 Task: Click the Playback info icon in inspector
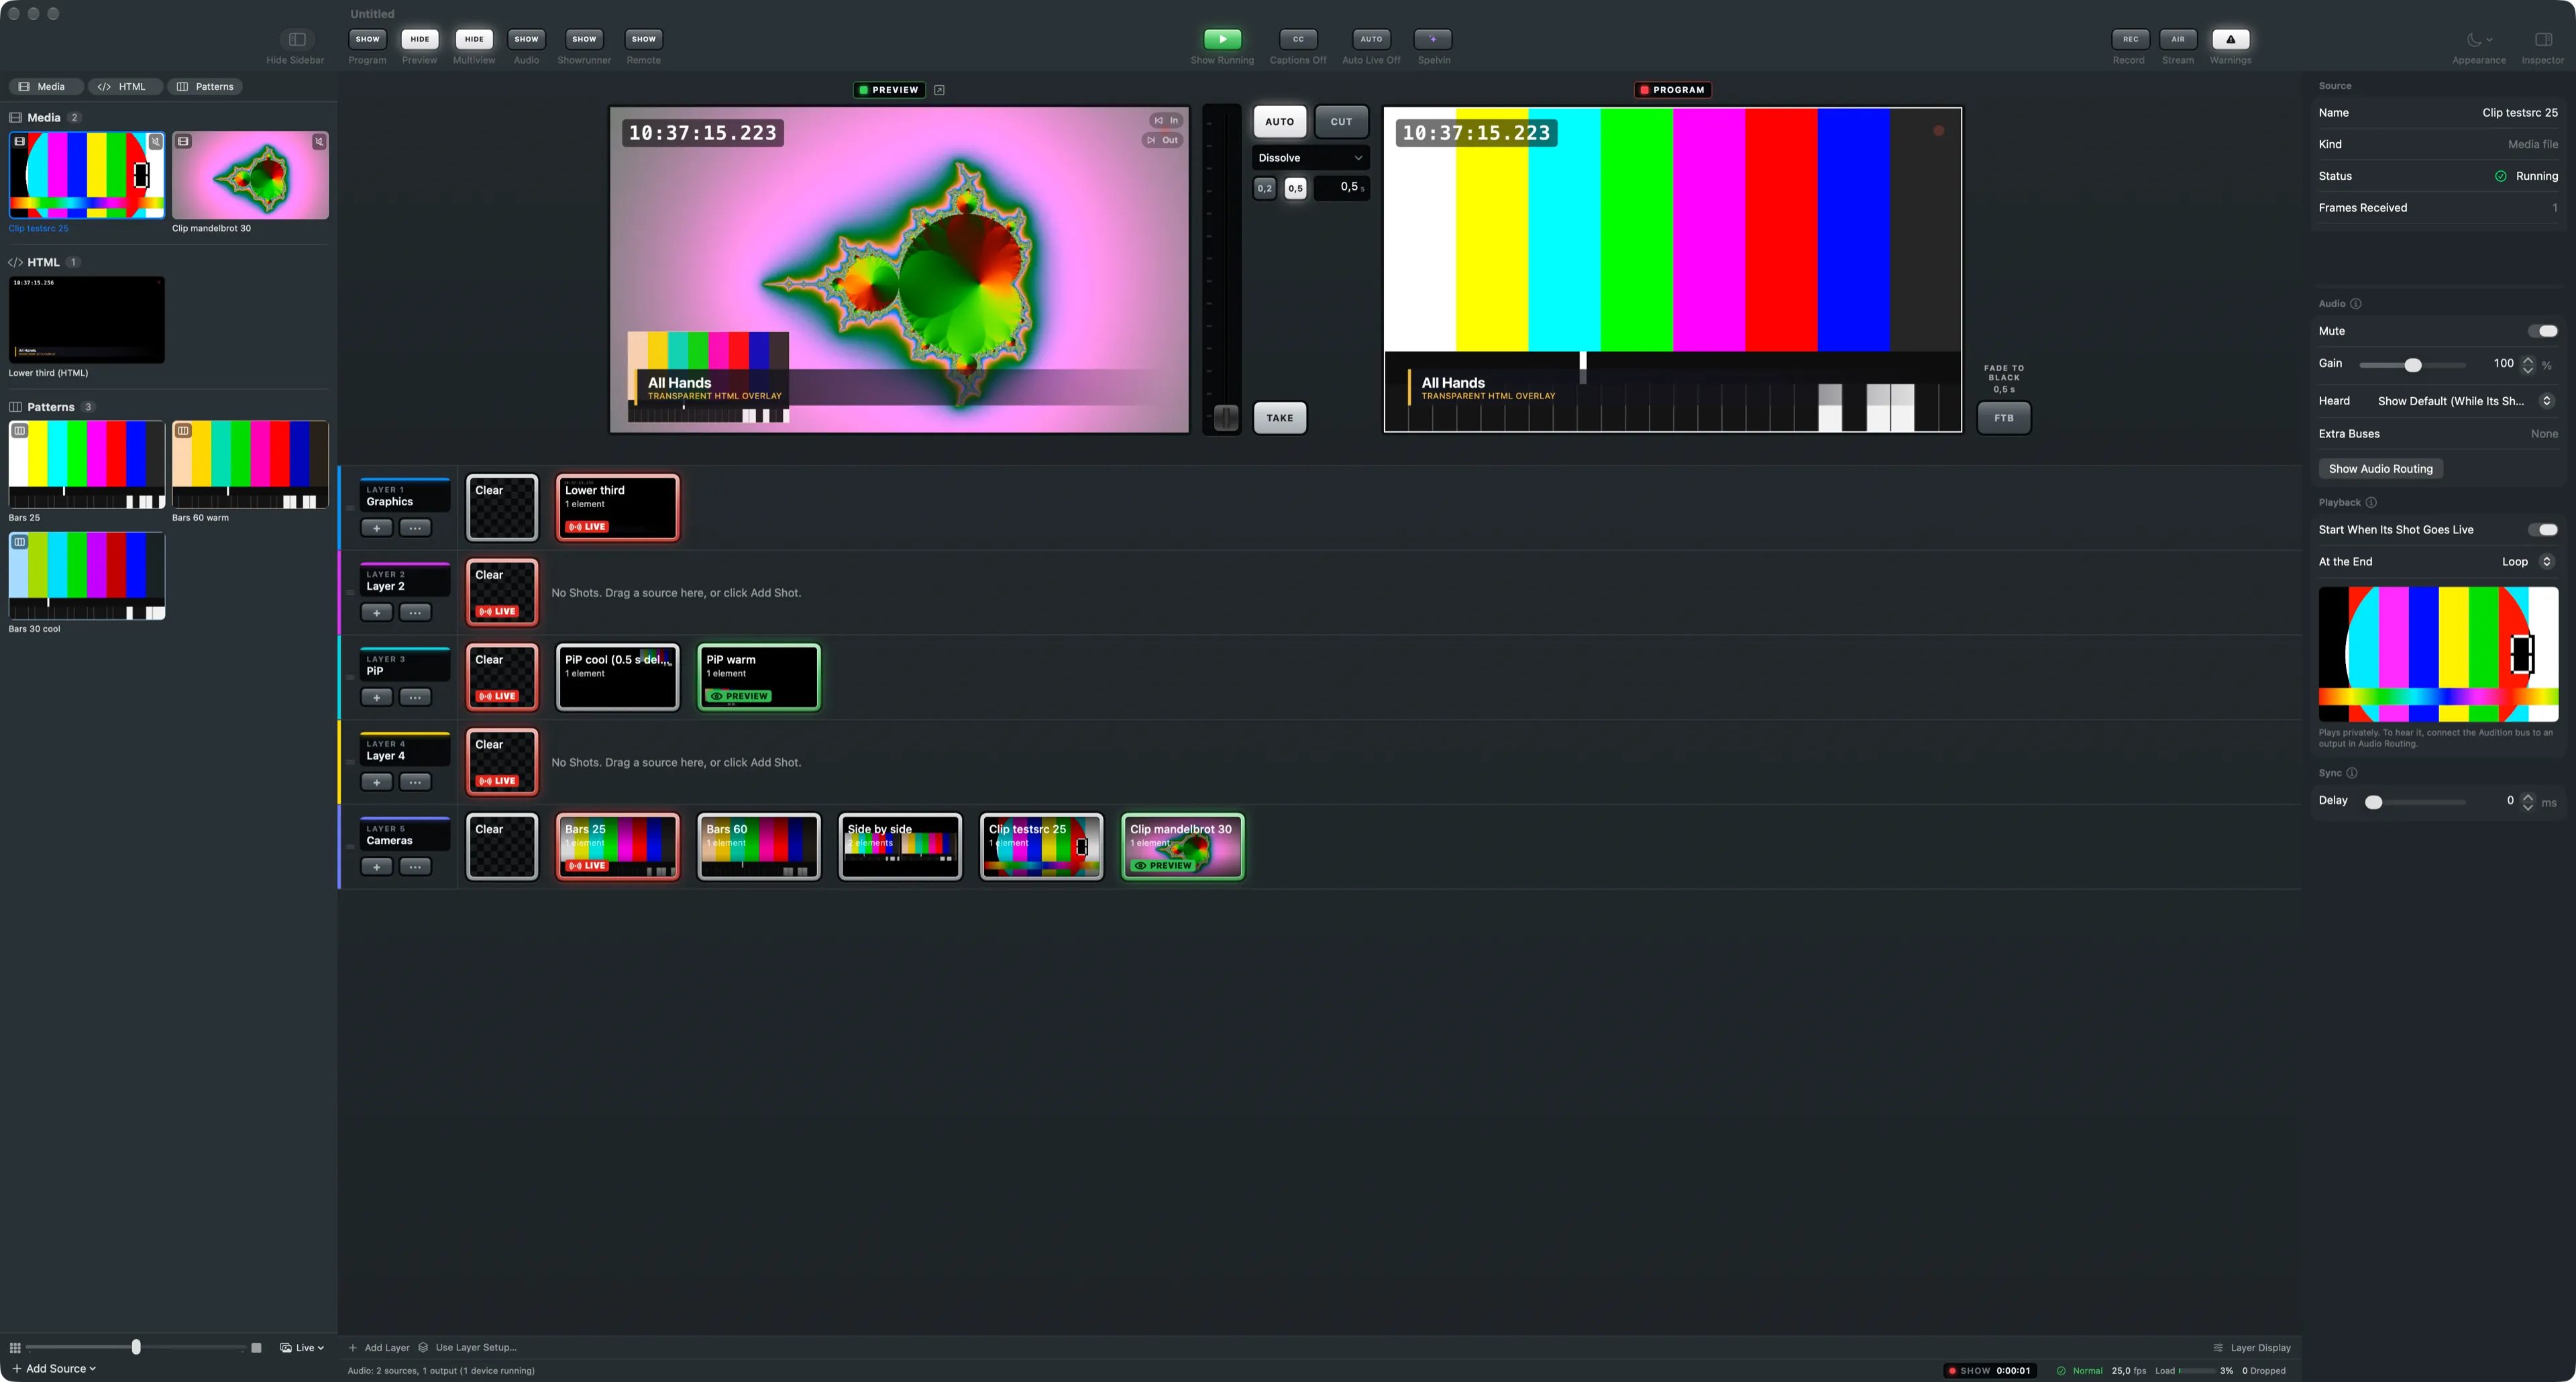(2371, 503)
